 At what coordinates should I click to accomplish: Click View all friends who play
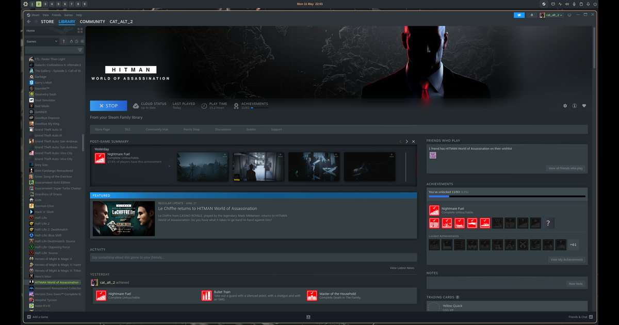tap(566, 168)
